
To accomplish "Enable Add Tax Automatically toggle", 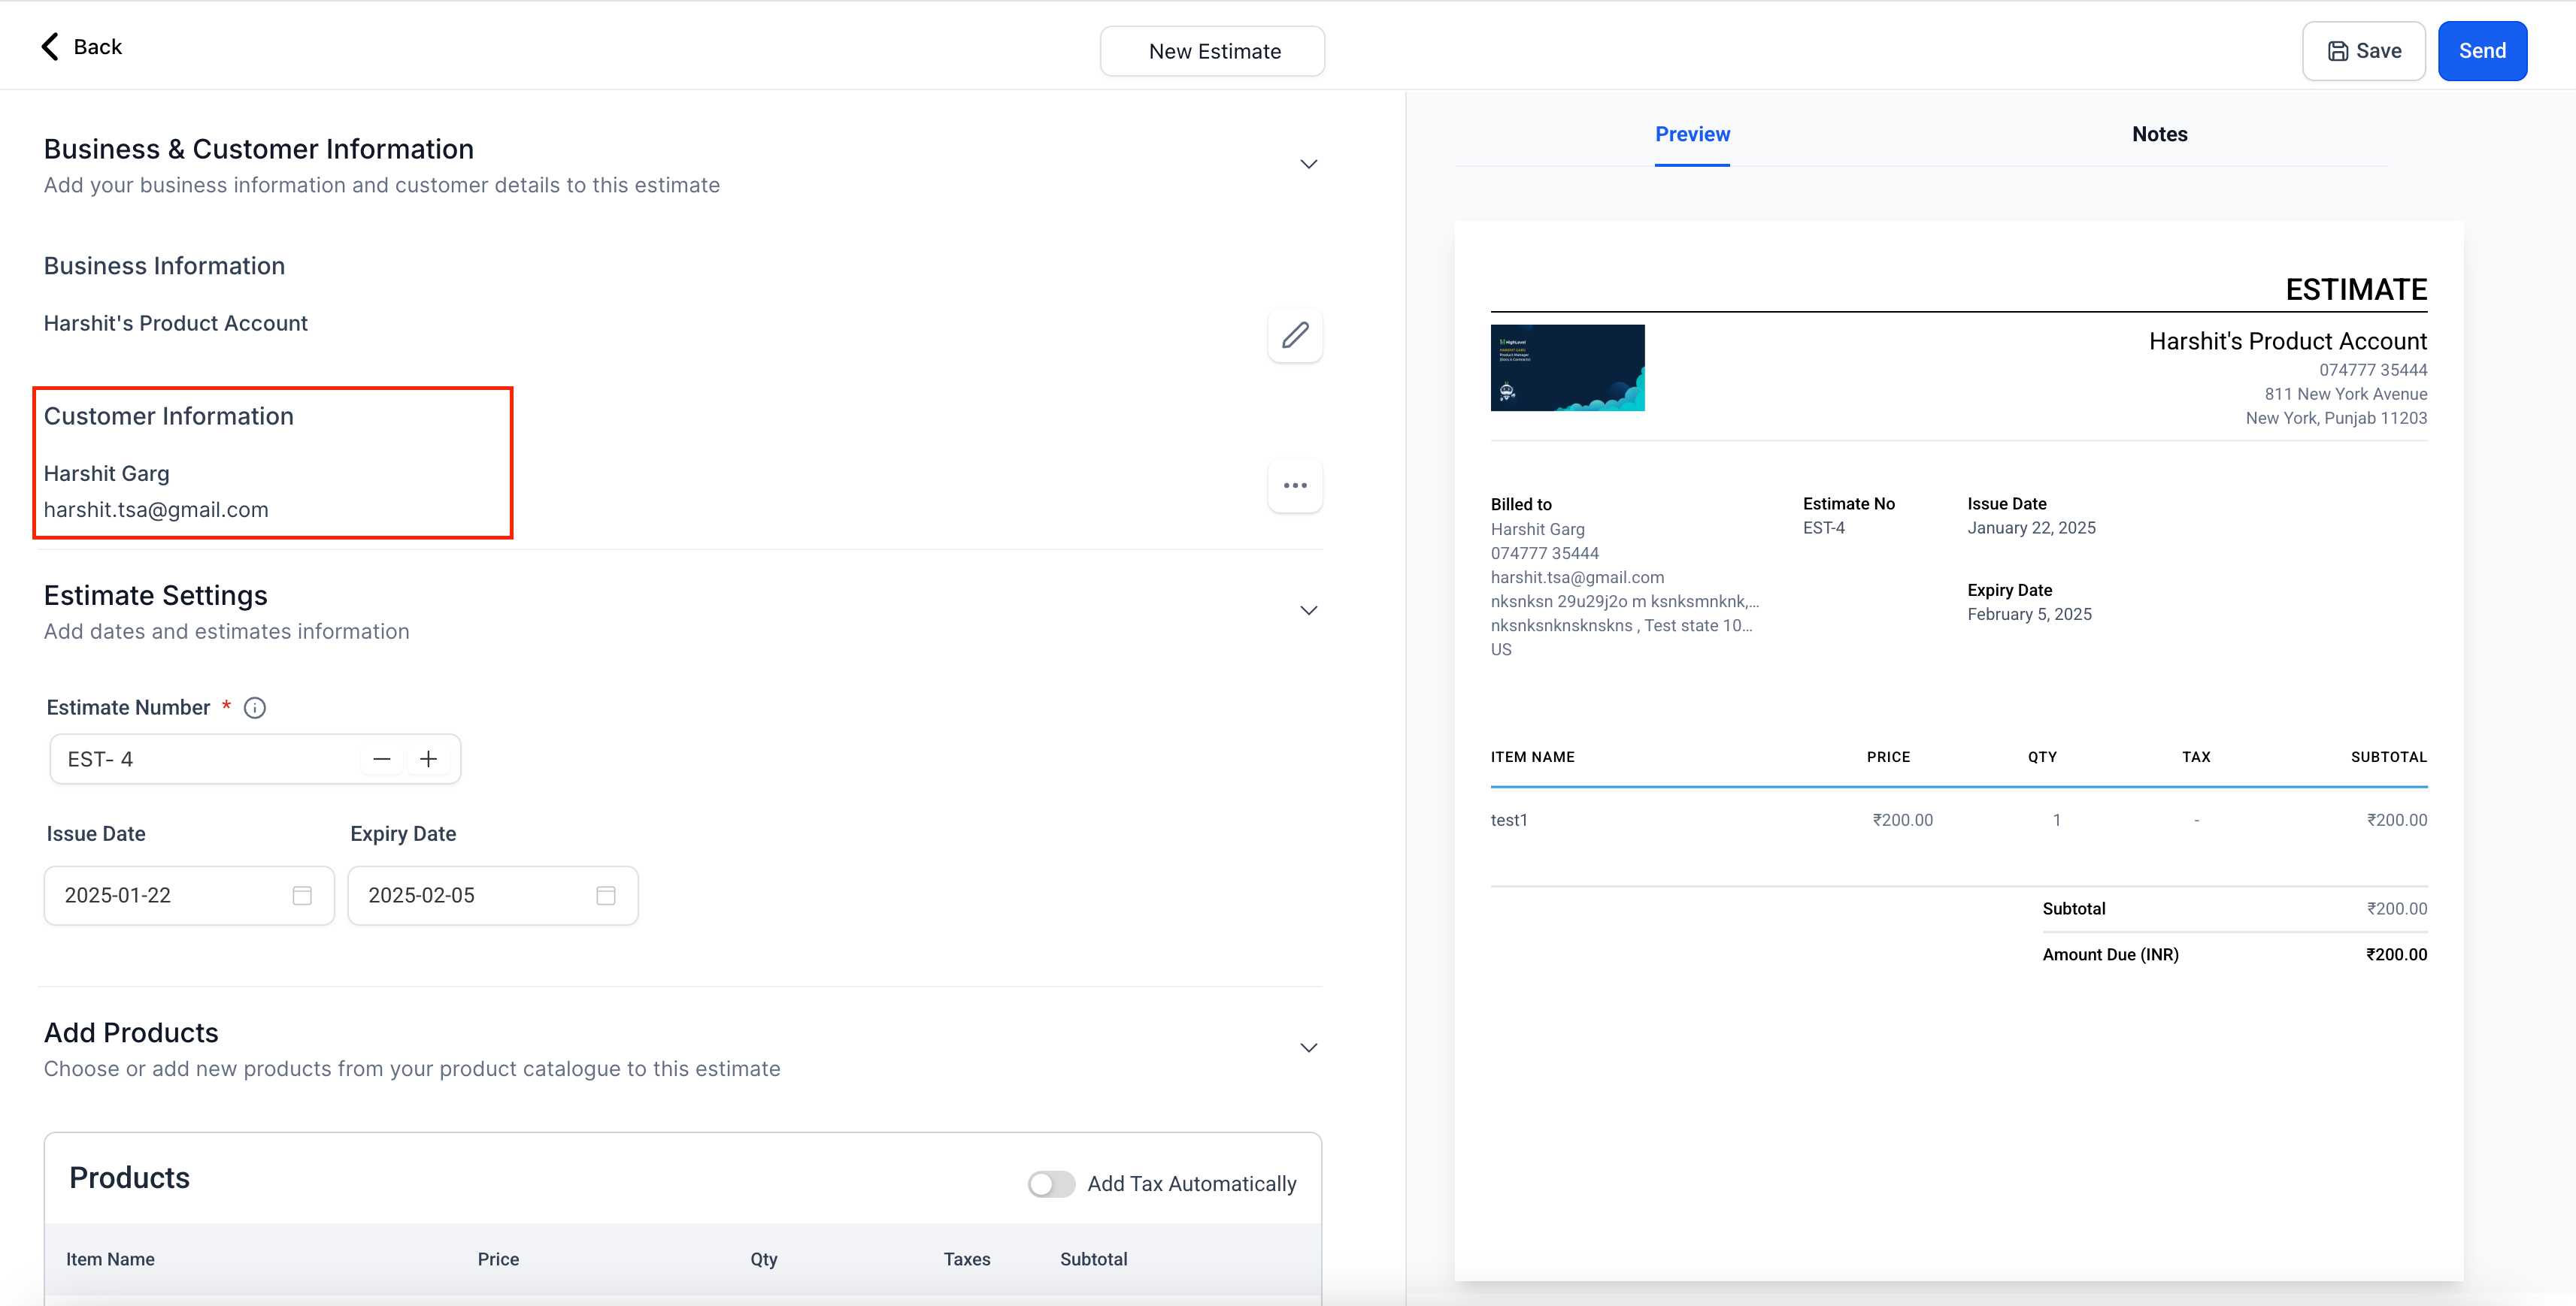I will click(1051, 1184).
